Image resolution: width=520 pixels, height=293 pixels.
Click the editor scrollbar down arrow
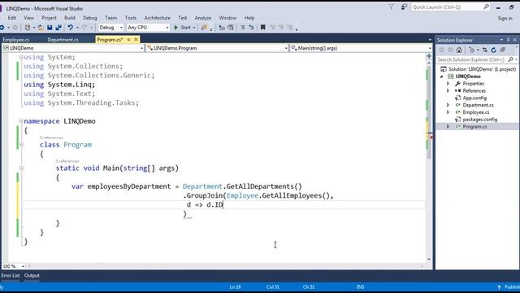(x=429, y=259)
